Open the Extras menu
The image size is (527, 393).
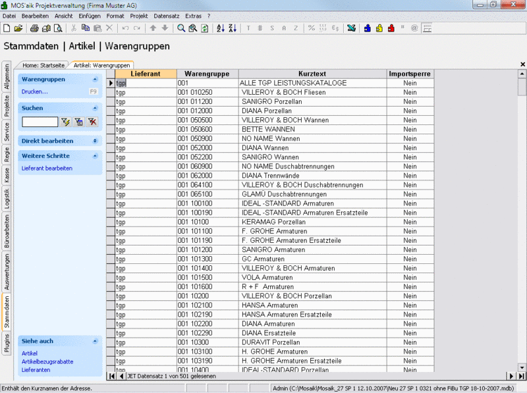[193, 16]
